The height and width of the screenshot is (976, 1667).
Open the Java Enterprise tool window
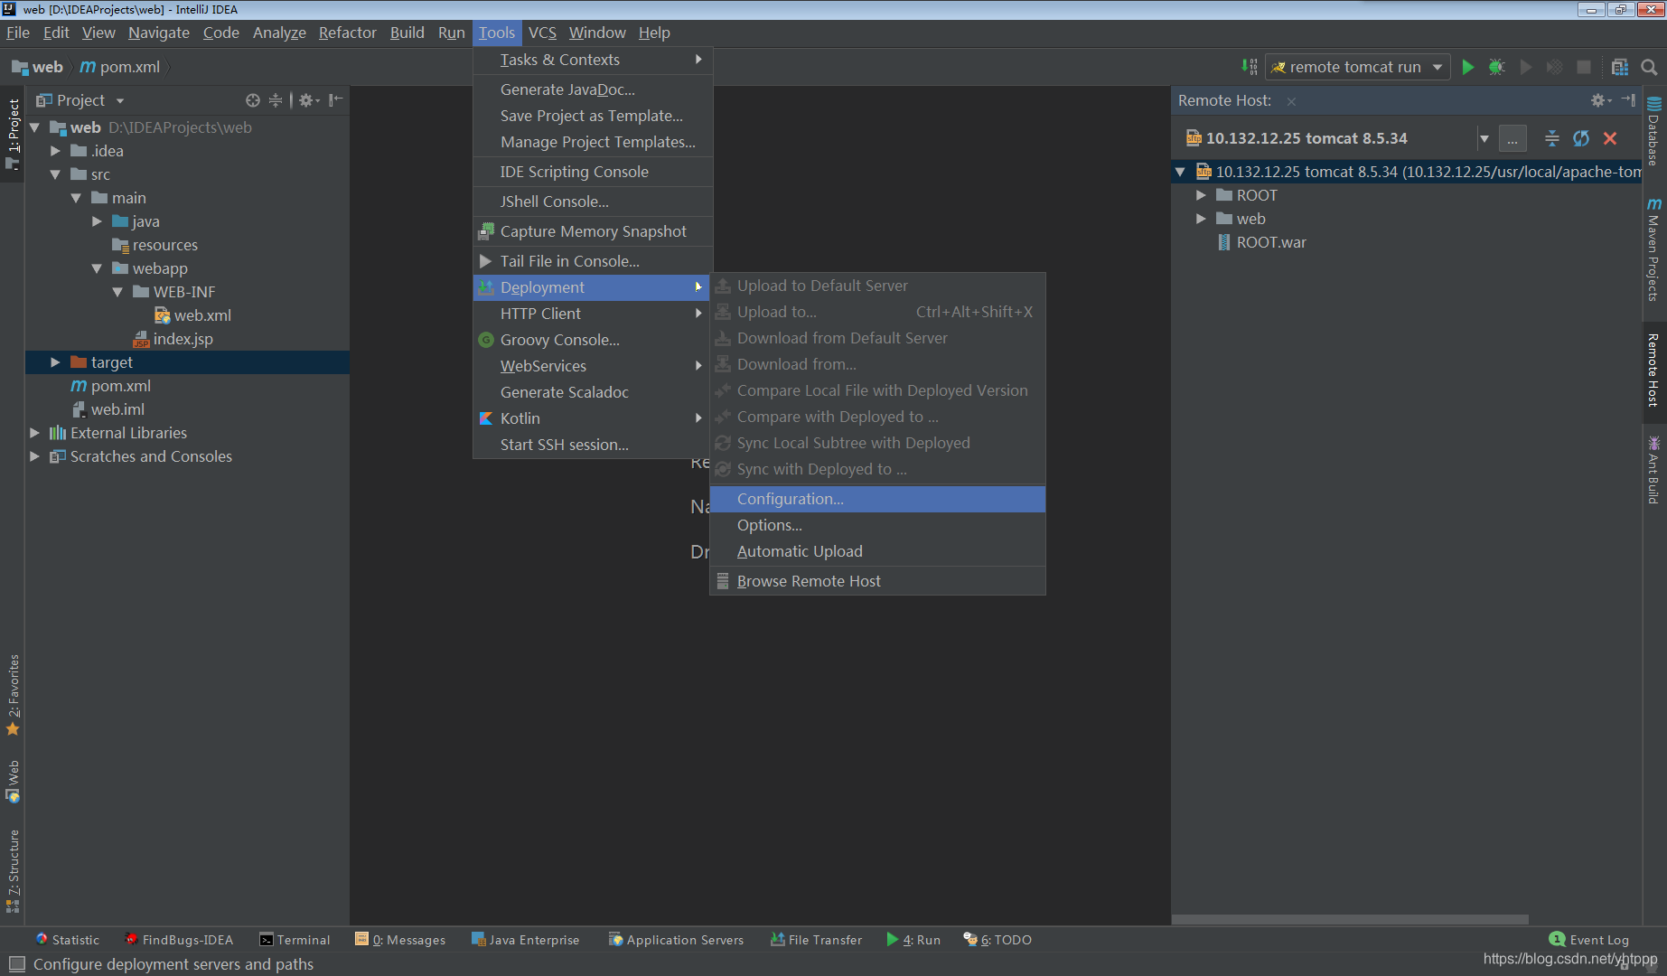pyautogui.click(x=525, y=940)
